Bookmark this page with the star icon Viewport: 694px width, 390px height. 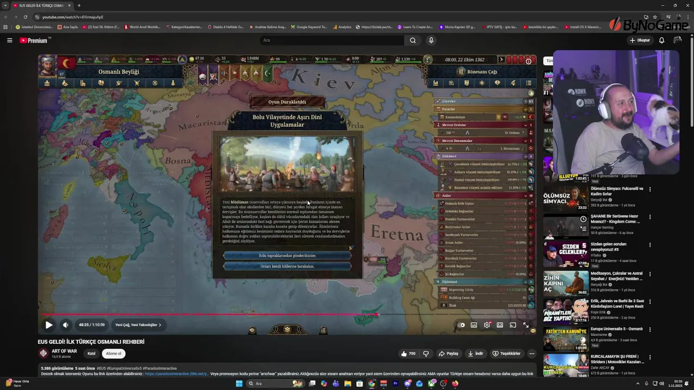(654, 17)
